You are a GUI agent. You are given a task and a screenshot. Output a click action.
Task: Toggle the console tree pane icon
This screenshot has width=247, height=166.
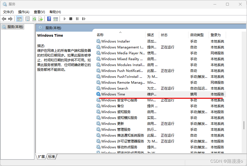(x=19, y=19)
